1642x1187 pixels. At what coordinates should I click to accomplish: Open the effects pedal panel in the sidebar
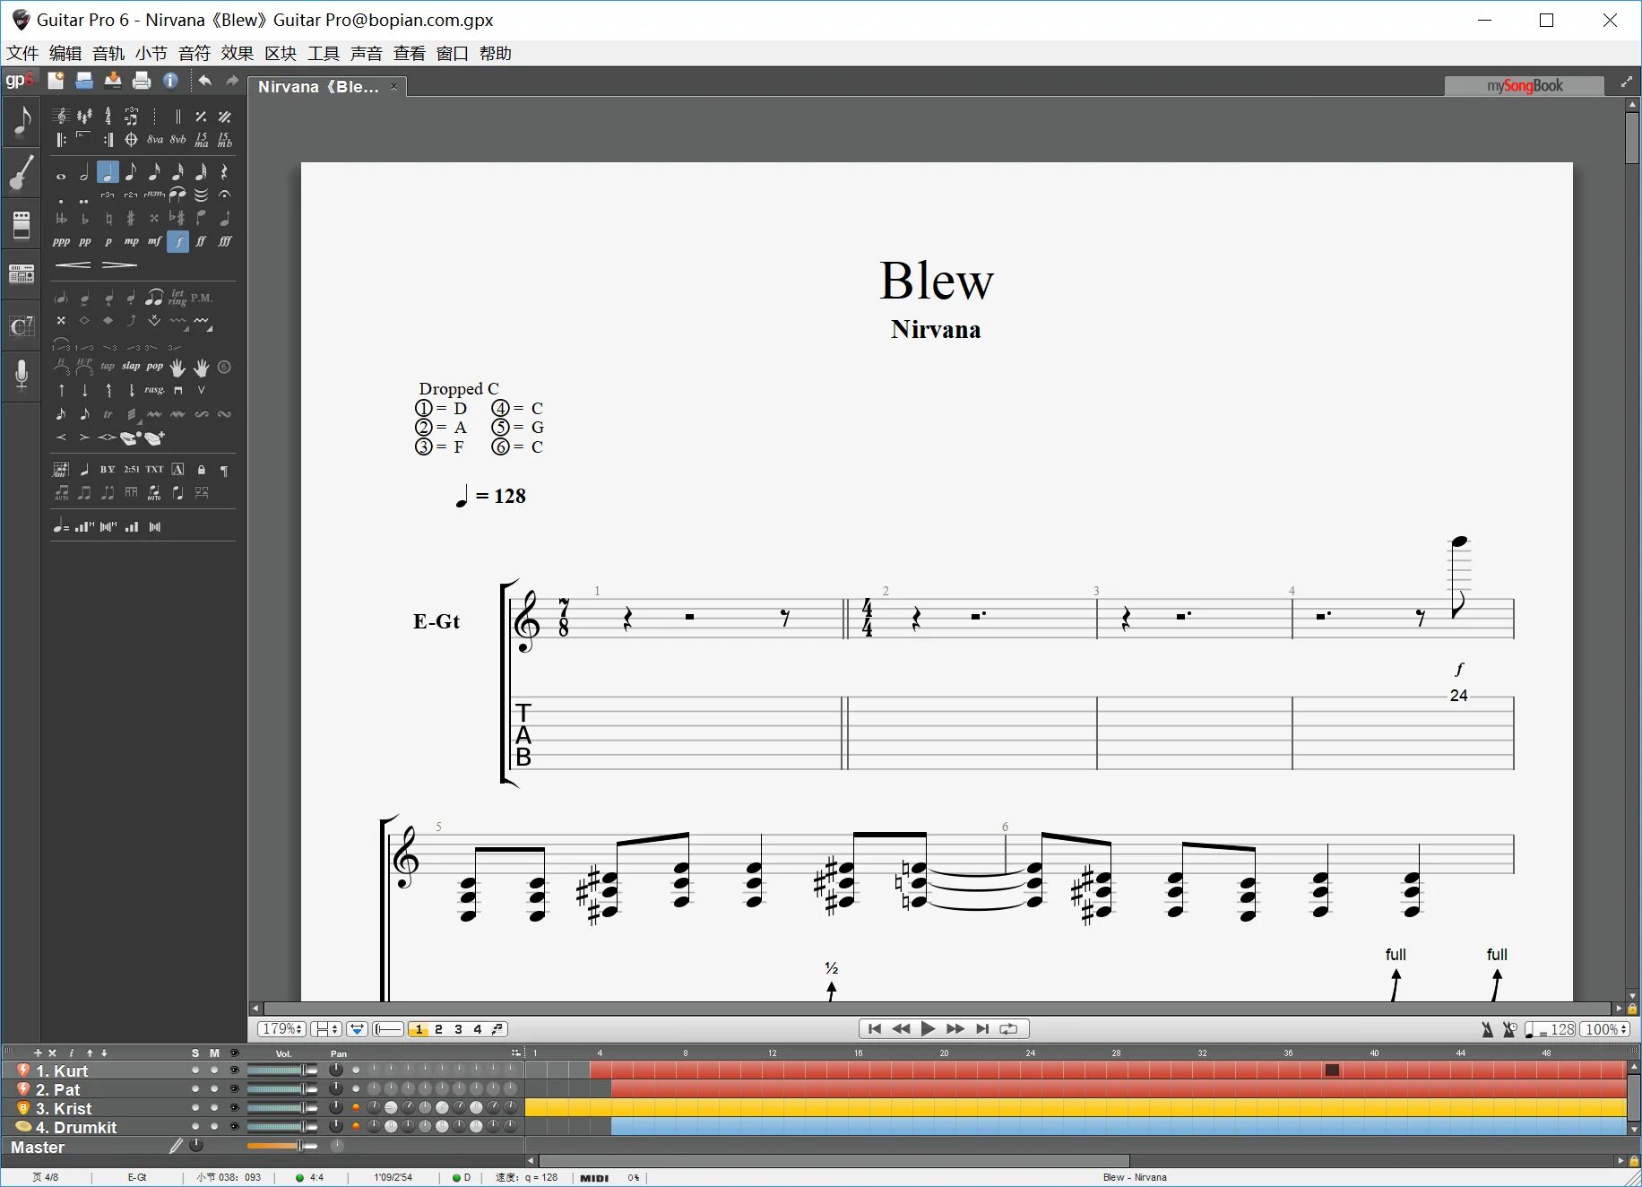tap(22, 224)
